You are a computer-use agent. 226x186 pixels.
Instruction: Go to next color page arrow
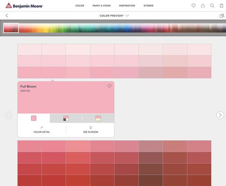click(x=220, y=115)
